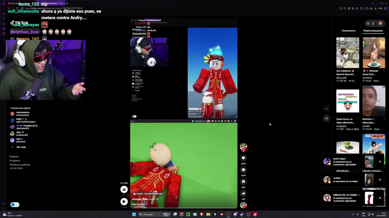Save the video with the bookmark icon

coord(243,182)
